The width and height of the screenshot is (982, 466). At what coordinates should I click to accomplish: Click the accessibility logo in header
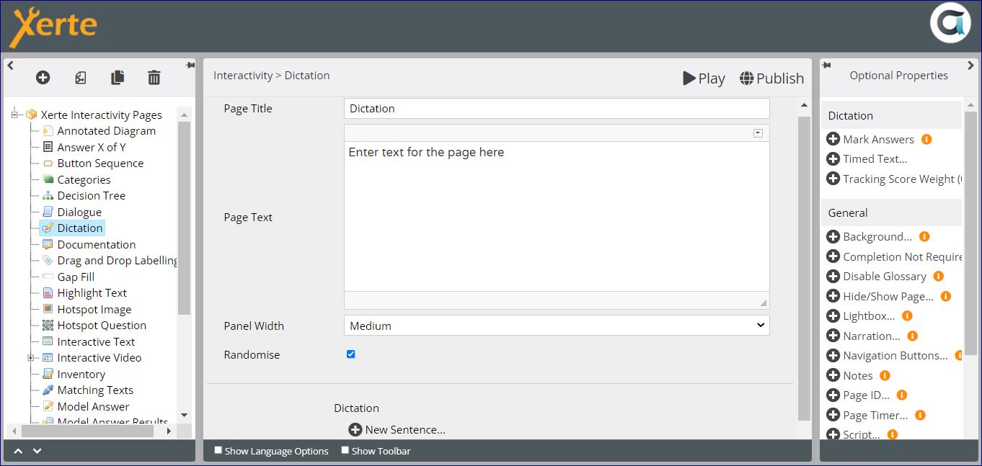(950, 24)
